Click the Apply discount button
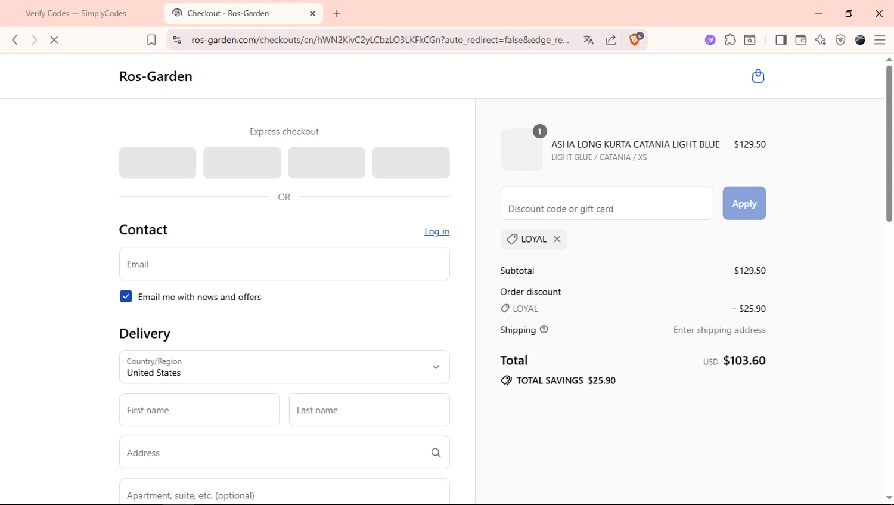This screenshot has width=894, height=505. click(x=744, y=203)
